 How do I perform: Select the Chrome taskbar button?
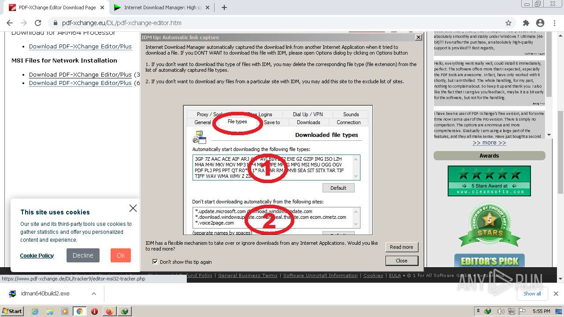click(x=79, y=311)
